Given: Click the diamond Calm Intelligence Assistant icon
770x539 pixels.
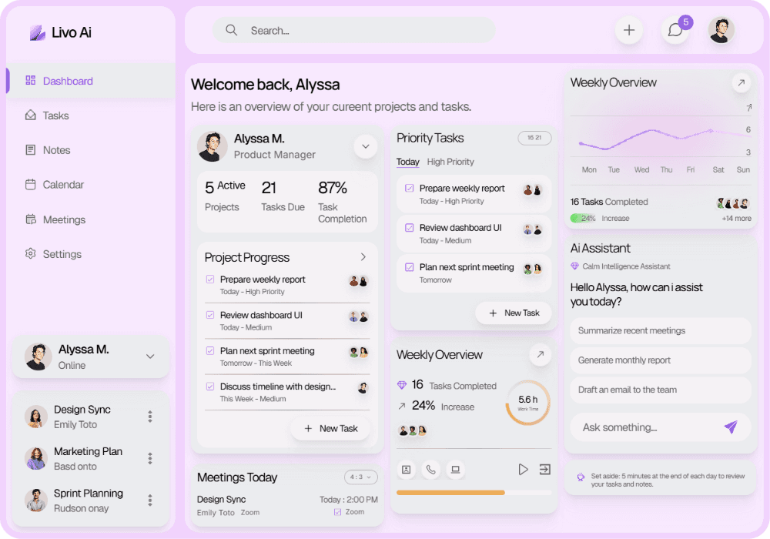Looking at the screenshot, I should (574, 266).
